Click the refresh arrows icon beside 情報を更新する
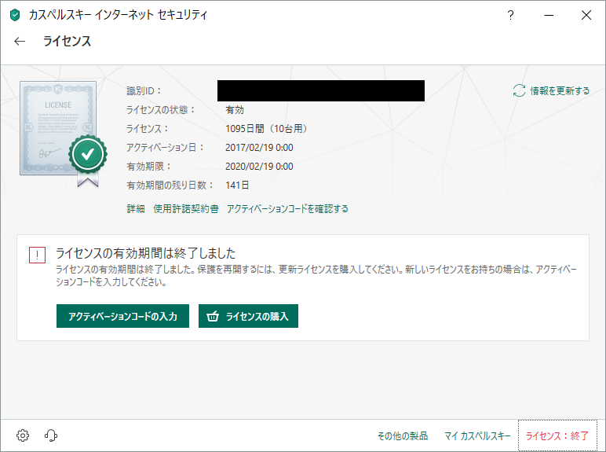 pyautogui.click(x=519, y=90)
